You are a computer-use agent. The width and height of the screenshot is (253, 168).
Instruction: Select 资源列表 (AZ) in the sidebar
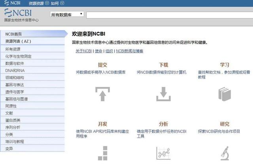coord(32,41)
